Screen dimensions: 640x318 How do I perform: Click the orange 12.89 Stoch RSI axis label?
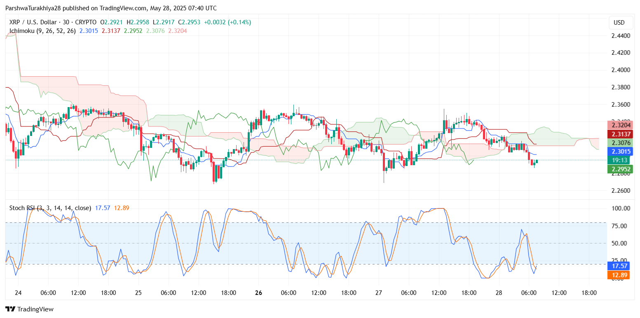619,275
